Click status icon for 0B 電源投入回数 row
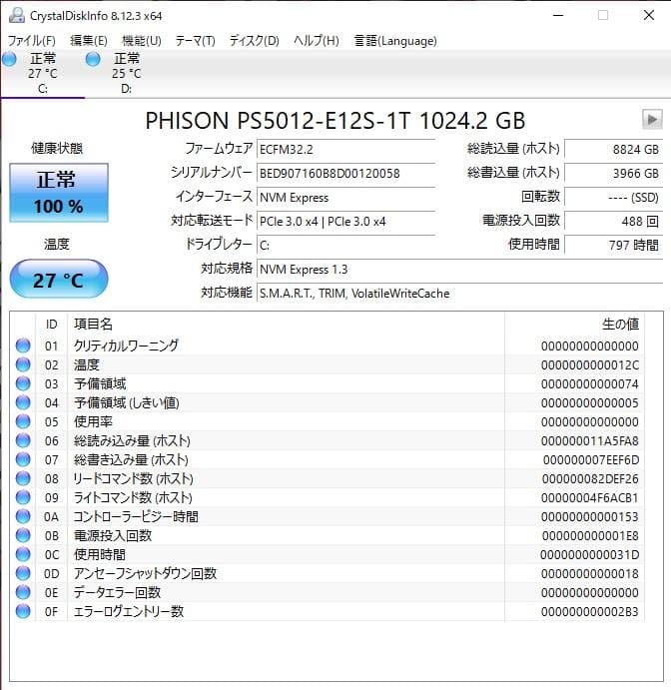 pyautogui.click(x=23, y=535)
